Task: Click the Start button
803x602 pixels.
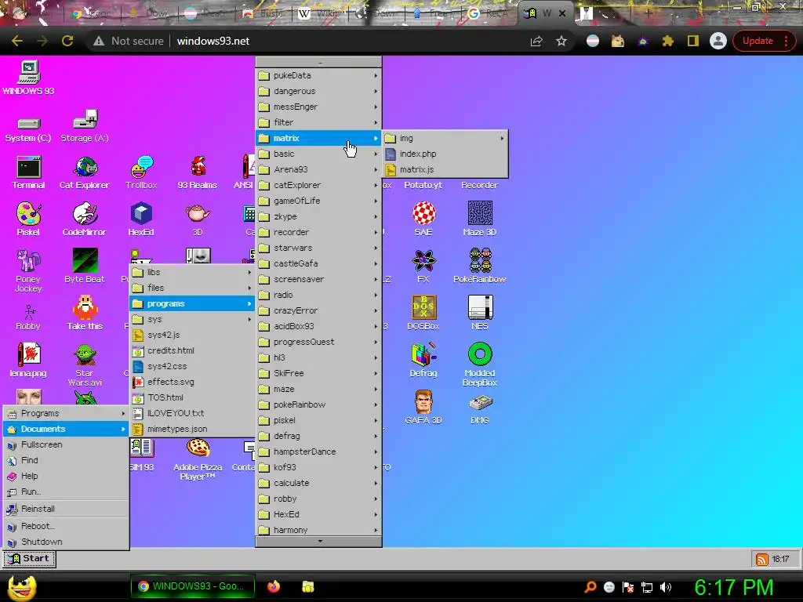Action: (x=29, y=559)
